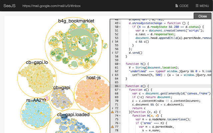The width and height of the screenshot is (213, 133).
Task: Click the CODE file icon
Action: point(177,6)
